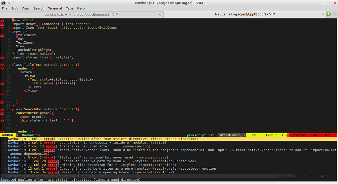Image resolution: width=338 pixels, height=184 pixels.
Task: Open the File menu
Action: pos(5,8)
